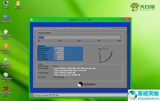Open 登录密码清除 [Alt+C] NT icon
Screen dimensions: 160x101
pyautogui.click(x=6, y=91)
